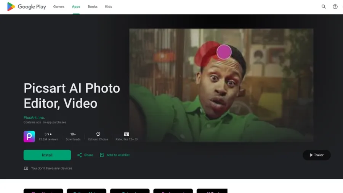Open the Games tab
This screenshot has width=343, height=193.
coord(59,6)
